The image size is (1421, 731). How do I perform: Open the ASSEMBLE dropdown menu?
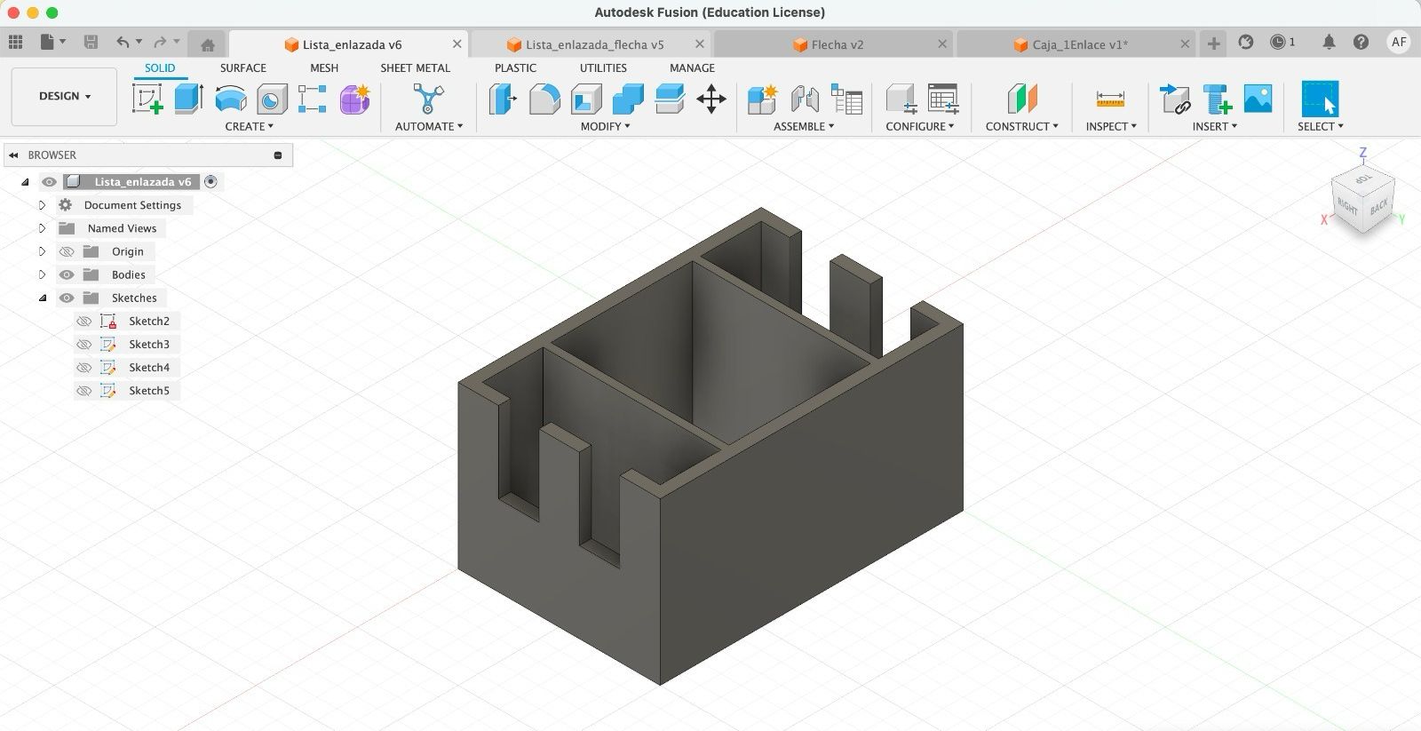(x=804, y=126)
